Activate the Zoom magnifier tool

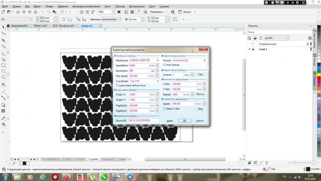pyautogui.click(x=3, y=46)
